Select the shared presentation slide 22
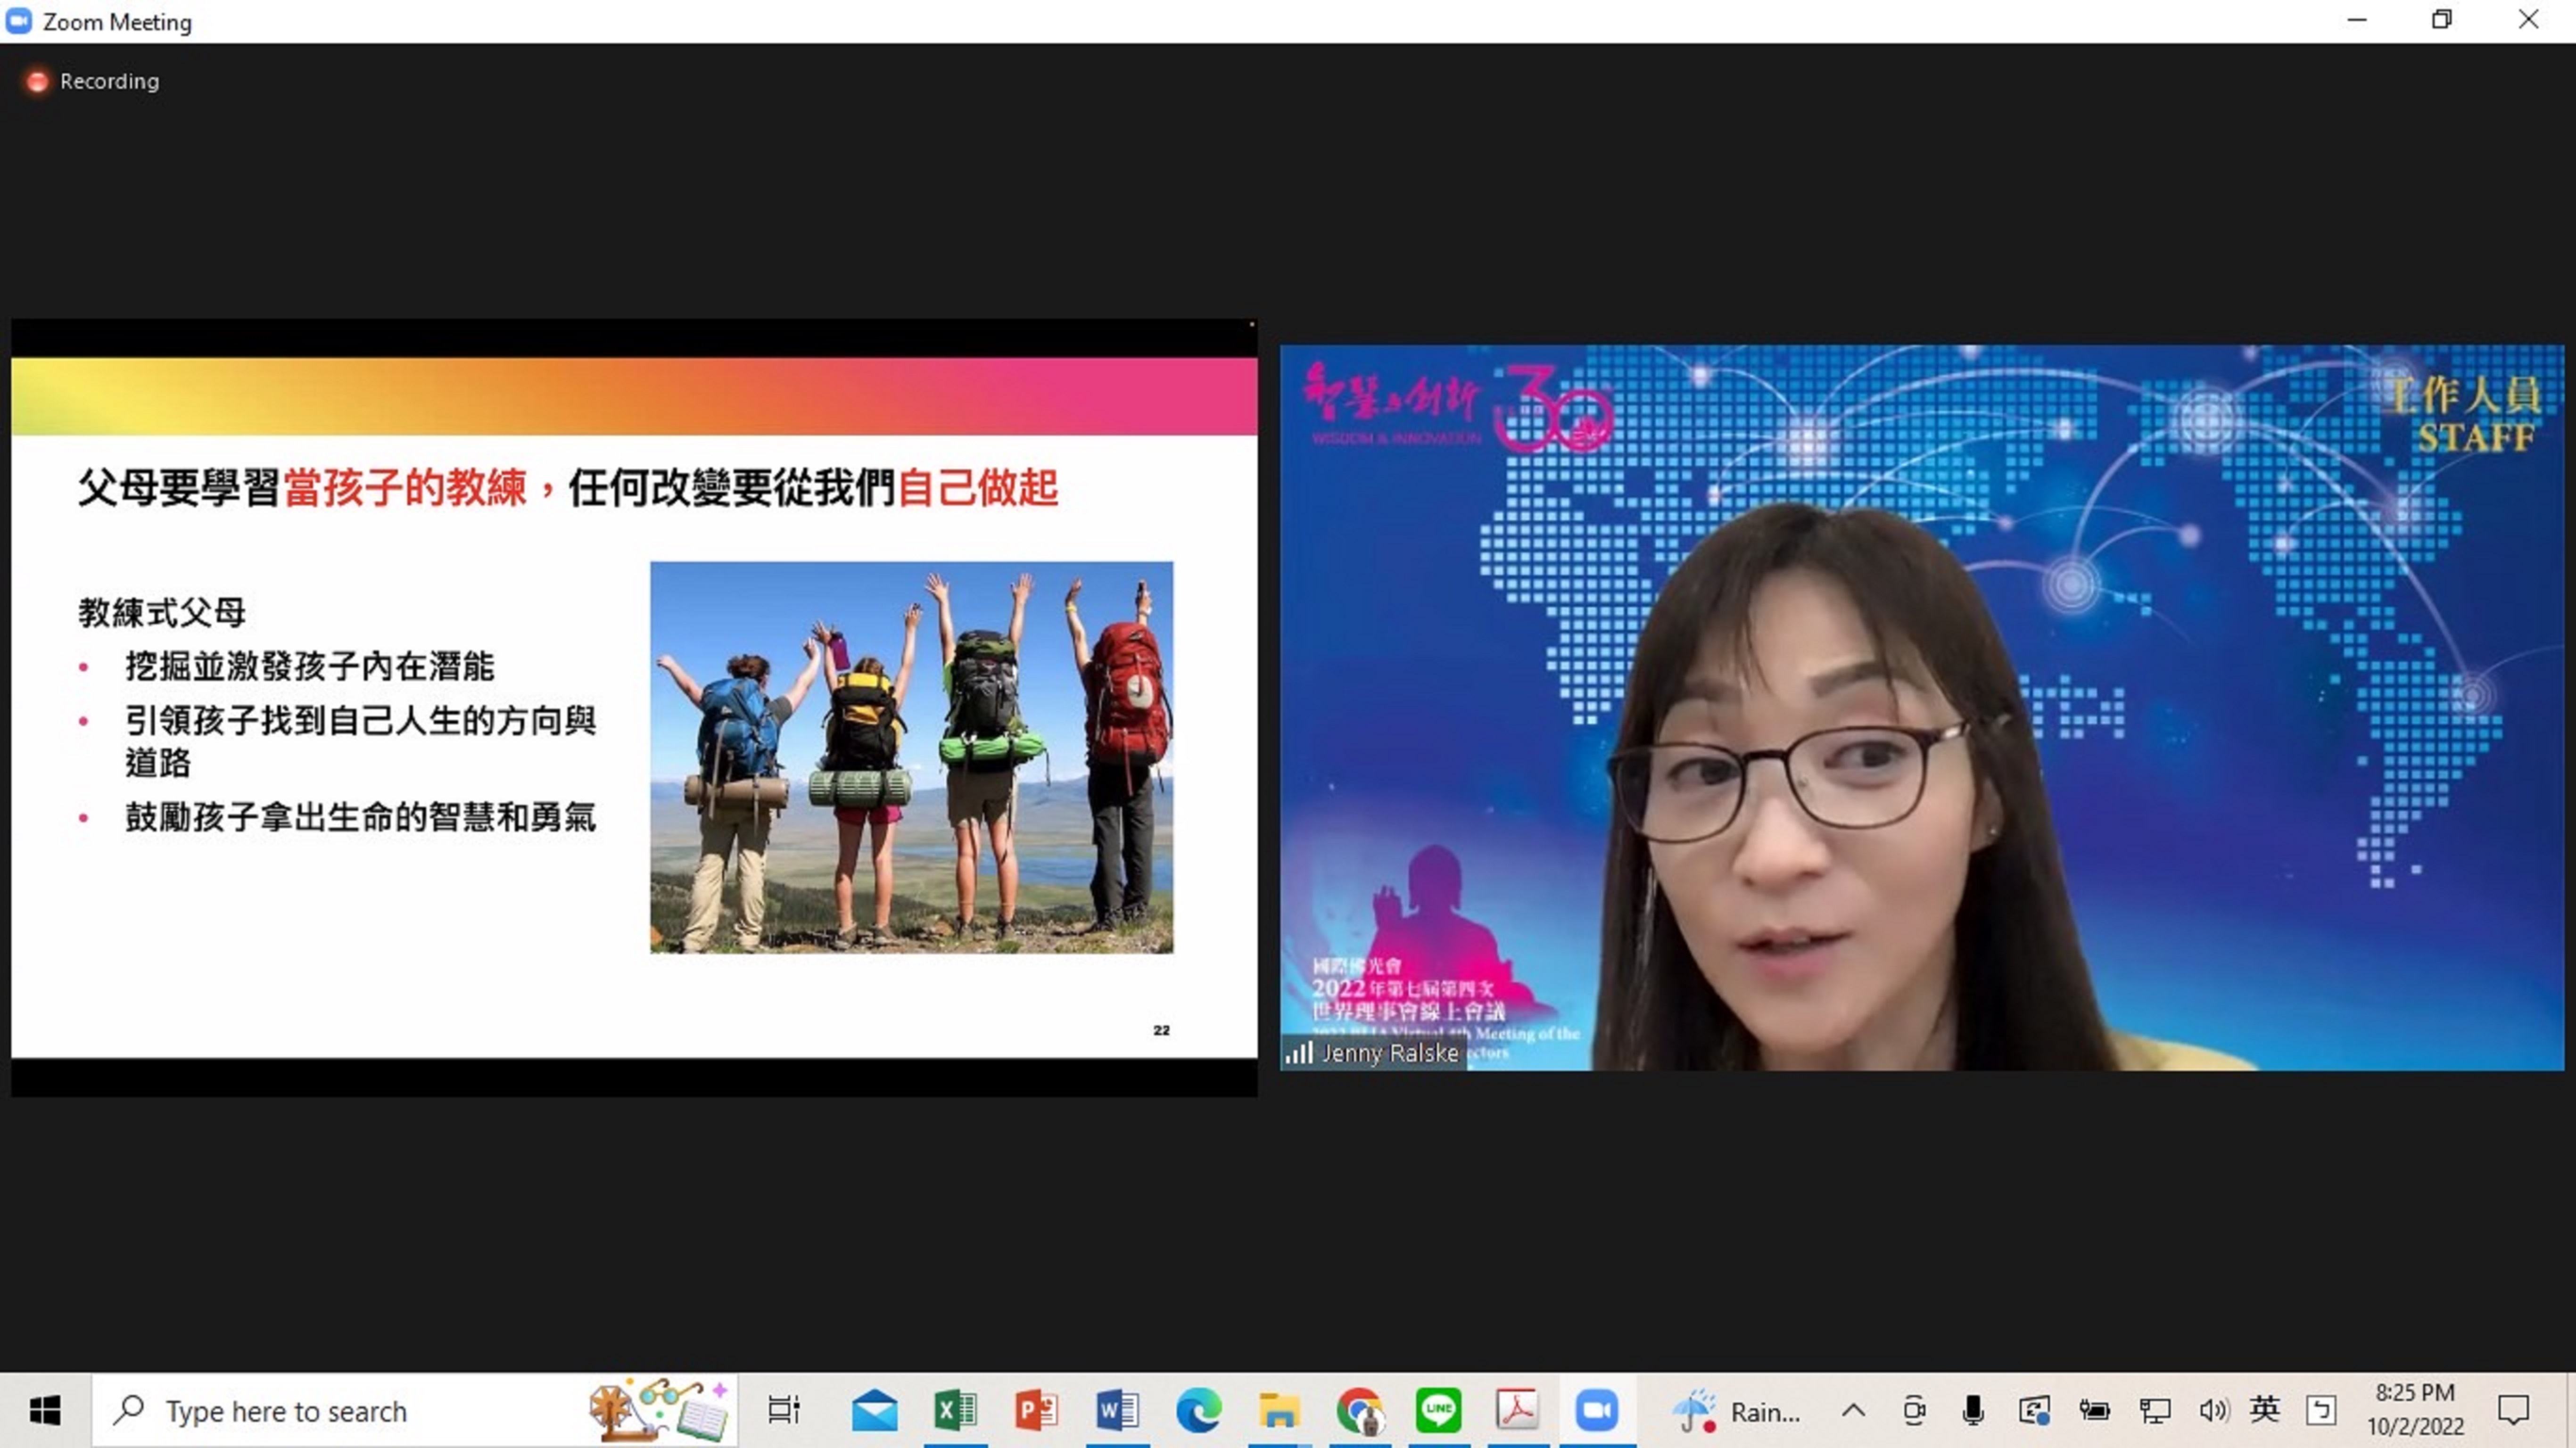Image resolution: width=2576 pixels, height=1448 pixels. pyautogui.click(x=634, y=707)
